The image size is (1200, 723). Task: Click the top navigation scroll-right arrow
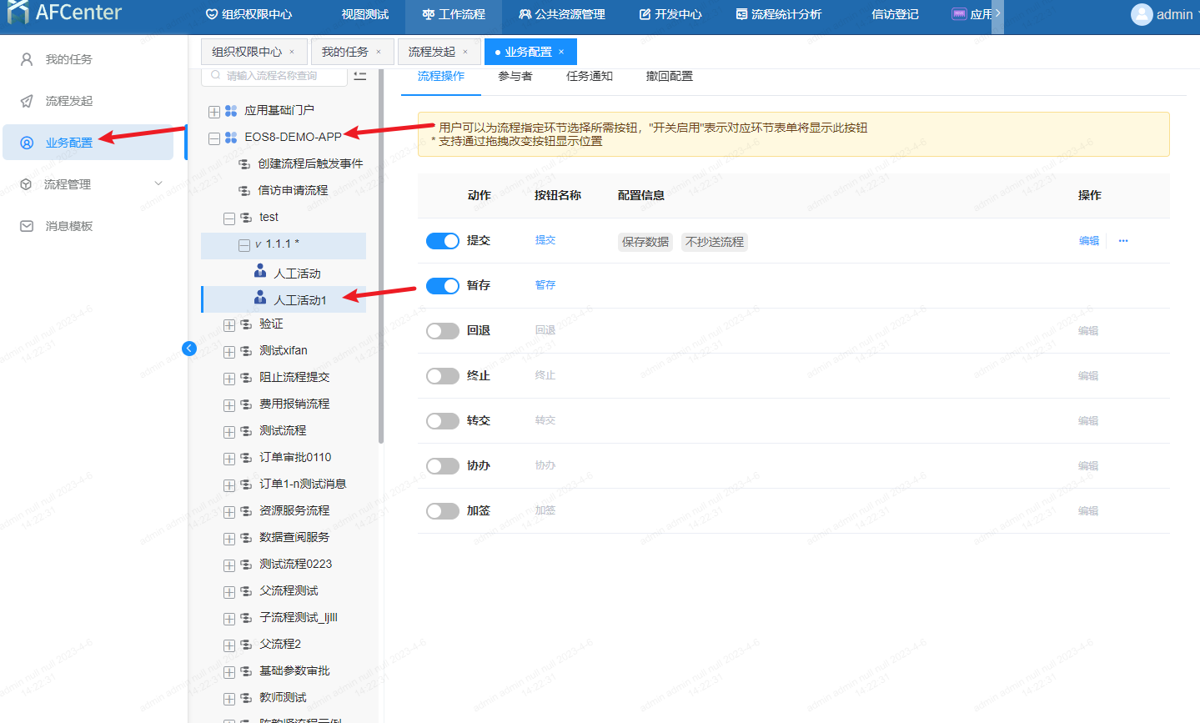[x=997, y=13]
